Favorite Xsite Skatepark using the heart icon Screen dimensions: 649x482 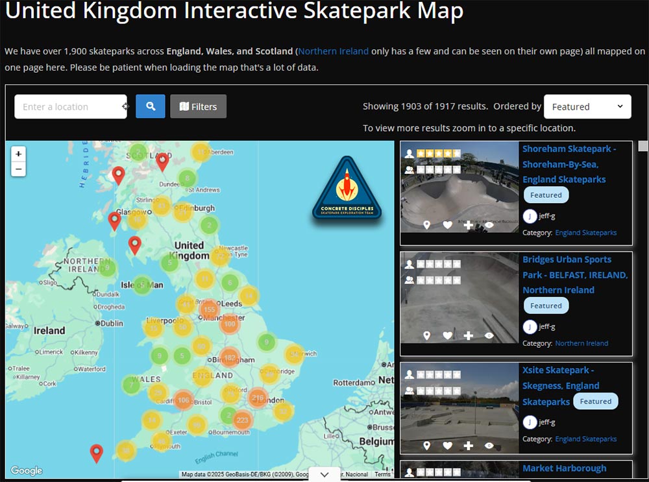447,446
